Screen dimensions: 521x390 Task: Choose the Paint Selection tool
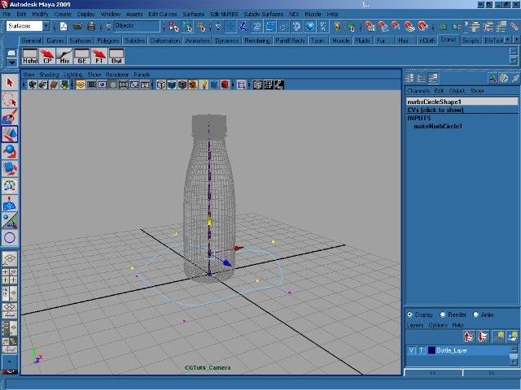10,117
